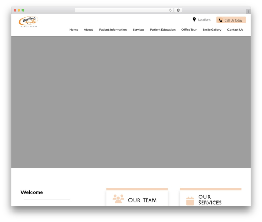Select the Services menu item
This screenshot has height=222, width=262.
point(138,30)
